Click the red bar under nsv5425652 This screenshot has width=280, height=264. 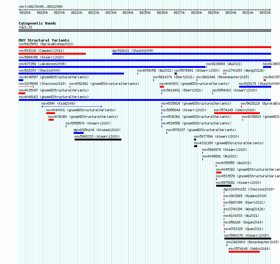tap(145, 47)
